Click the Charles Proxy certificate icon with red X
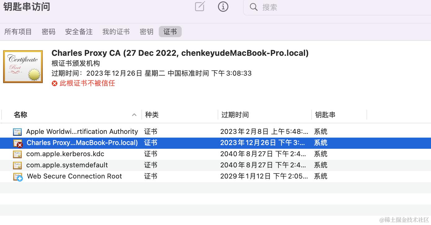Viewport: 431px width, 225px height. click(x=18, y=143)
